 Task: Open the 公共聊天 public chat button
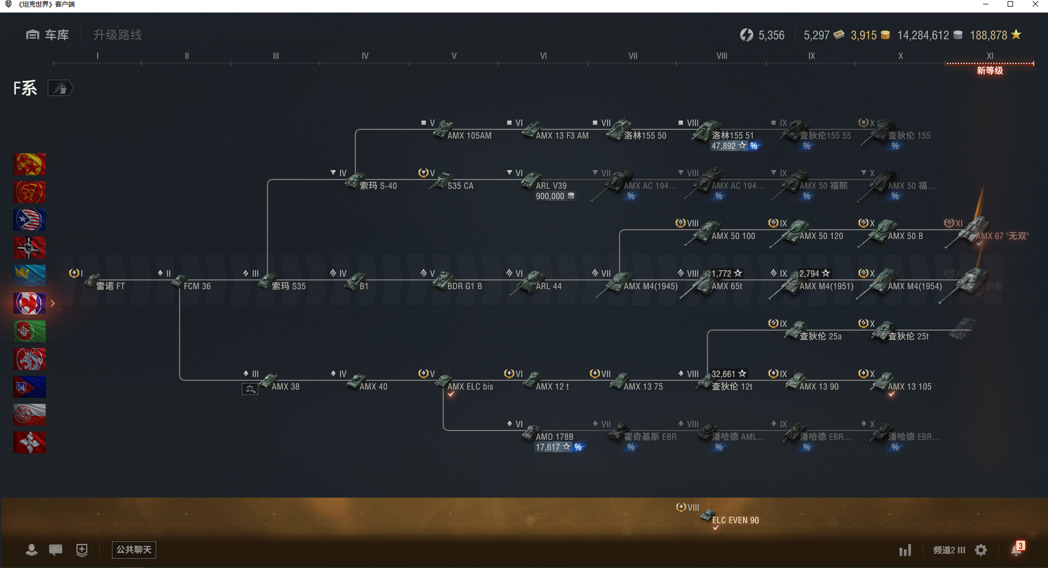pyautogui.click(x=134, y=550)
